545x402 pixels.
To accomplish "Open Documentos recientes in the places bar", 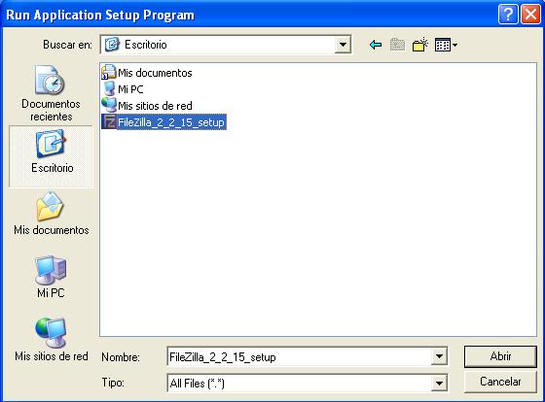I will coord(51,93).
